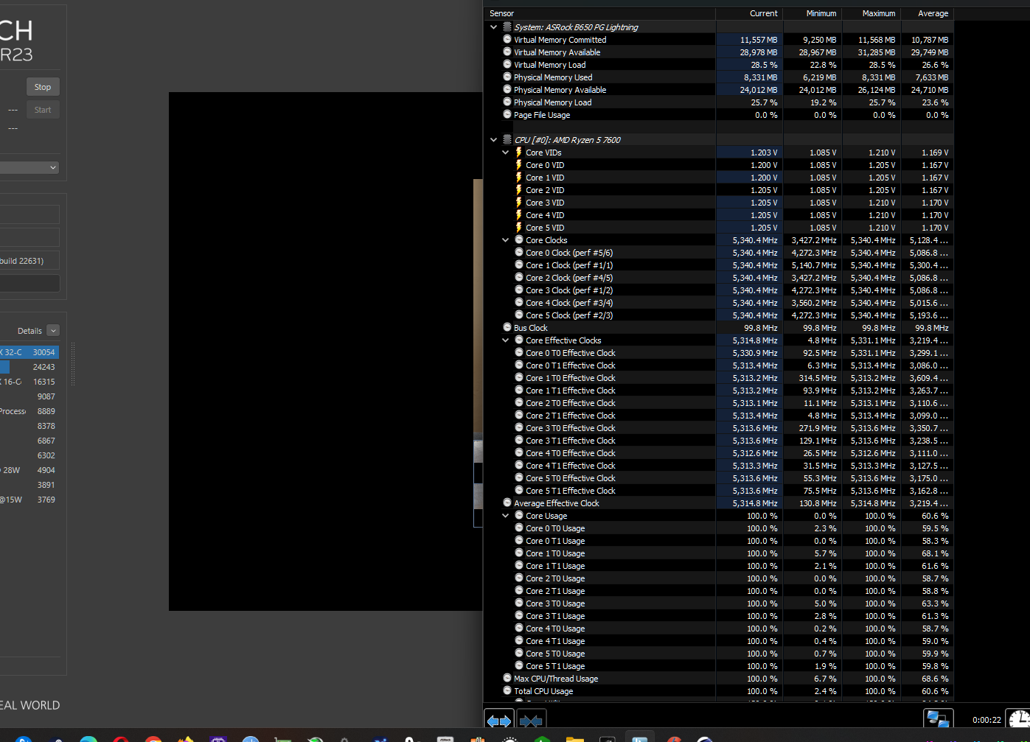Collapse the Core VIDs subtree
This screenshot has height=742, width=1030.
tap(505, 153)
